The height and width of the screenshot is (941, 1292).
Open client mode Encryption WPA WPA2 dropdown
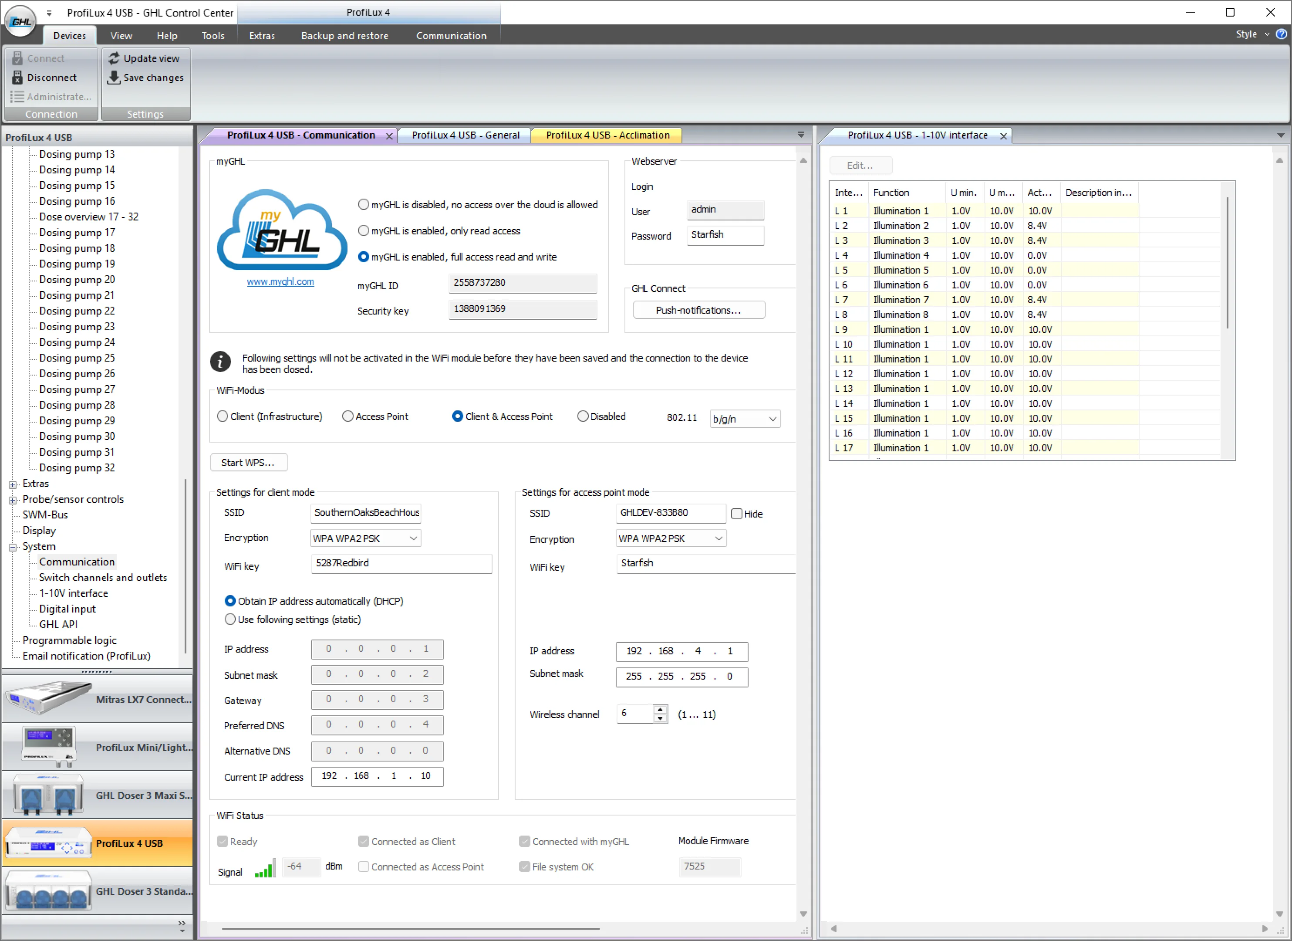pos(364,538)
